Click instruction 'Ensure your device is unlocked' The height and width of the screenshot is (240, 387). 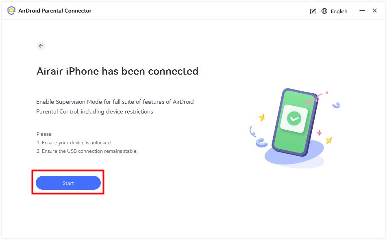pyautogui.click(x=76, y=142)
